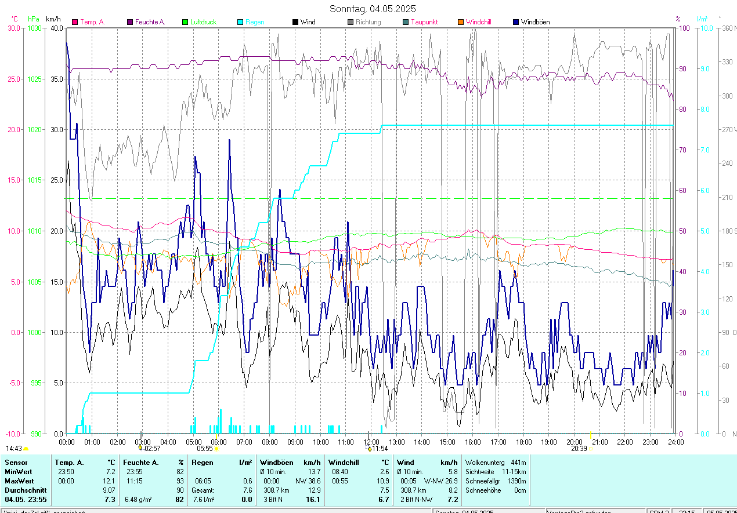
Task: Click the 'km/h' axis unit label above the chart
Action: click(54, 19)
